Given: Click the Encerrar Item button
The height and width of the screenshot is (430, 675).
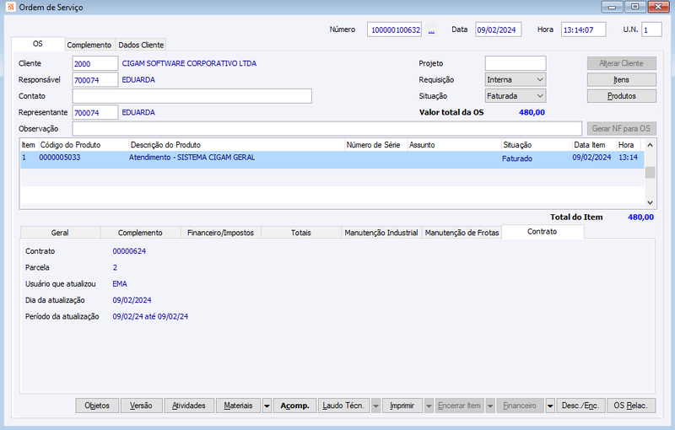Looking at the screenshot, I should pos(459,406).
